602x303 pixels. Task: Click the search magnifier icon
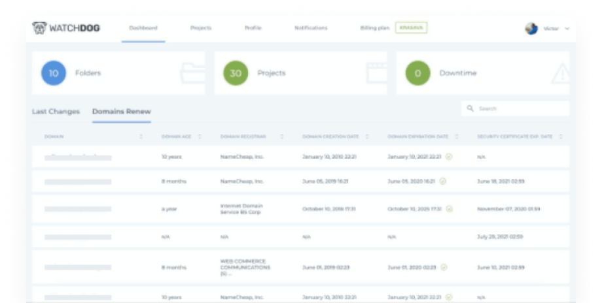pos(470,108)
